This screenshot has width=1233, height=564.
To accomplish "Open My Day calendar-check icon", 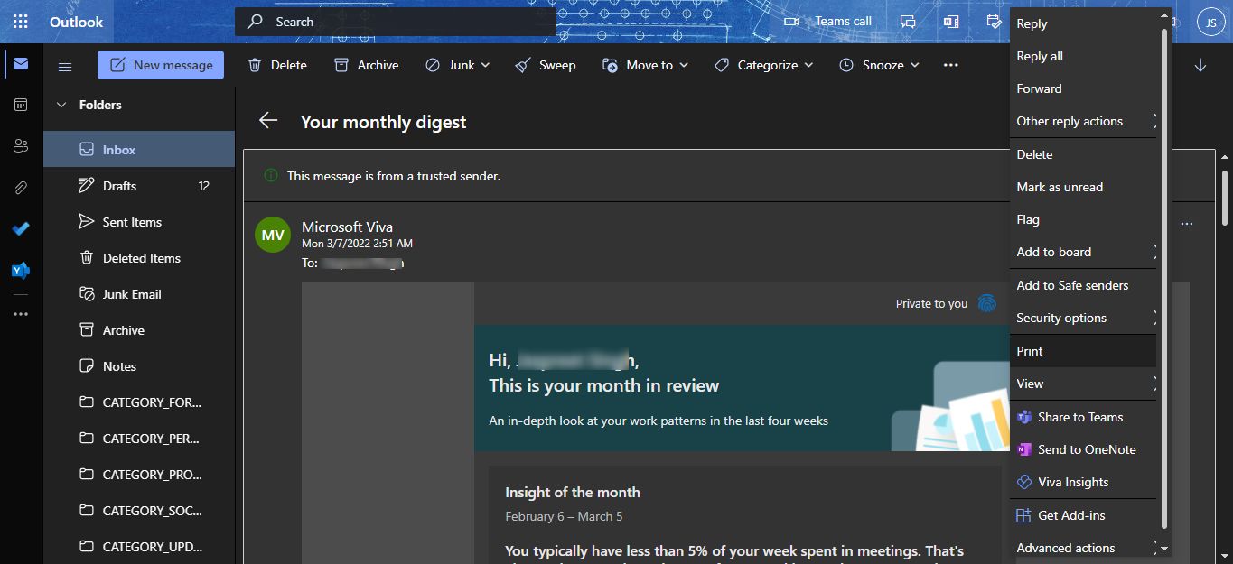I will 995,22.
